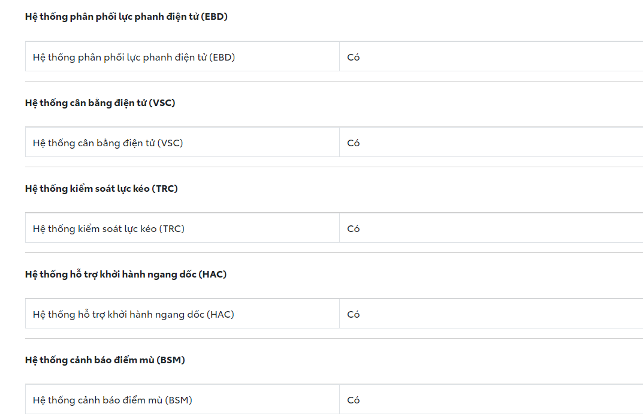Click the "Có" value in TRC row
The width and height of the screenshot is (643, 419).
pyautogui.click(x=354, y=229)
